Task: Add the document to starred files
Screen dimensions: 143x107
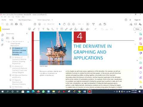Action: click(x=7, y=24)
